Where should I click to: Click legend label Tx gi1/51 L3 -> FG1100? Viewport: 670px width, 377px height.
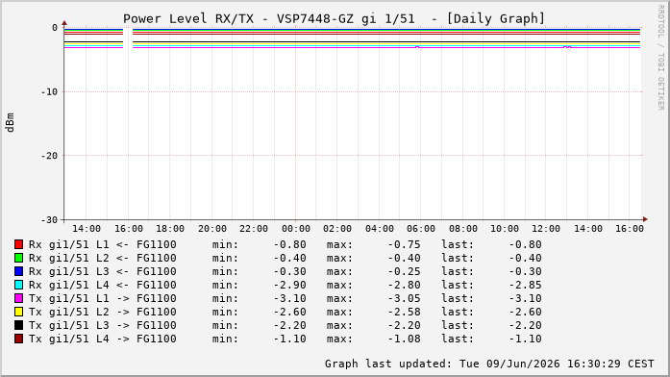click(103, 325)
